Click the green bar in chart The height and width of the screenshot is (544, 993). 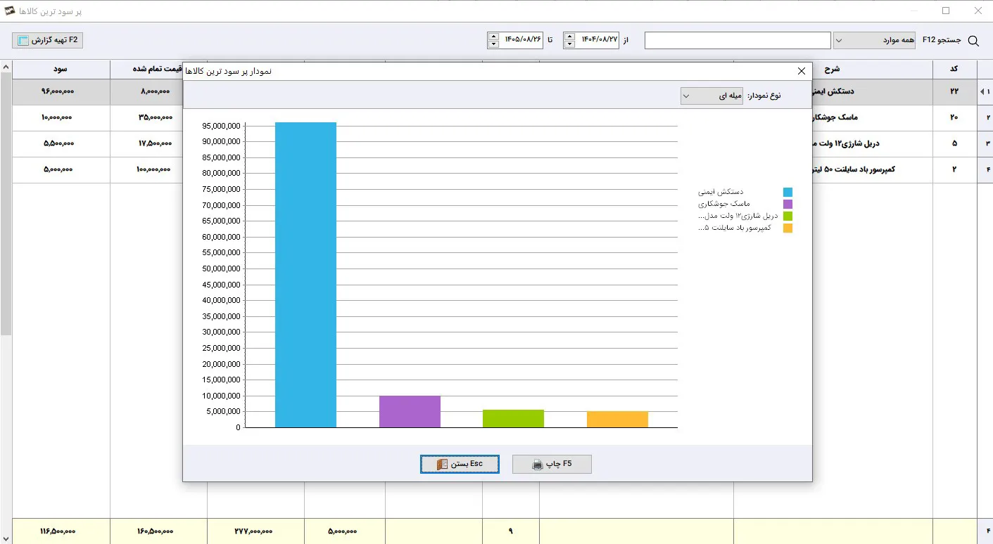(x=513, y=419)
